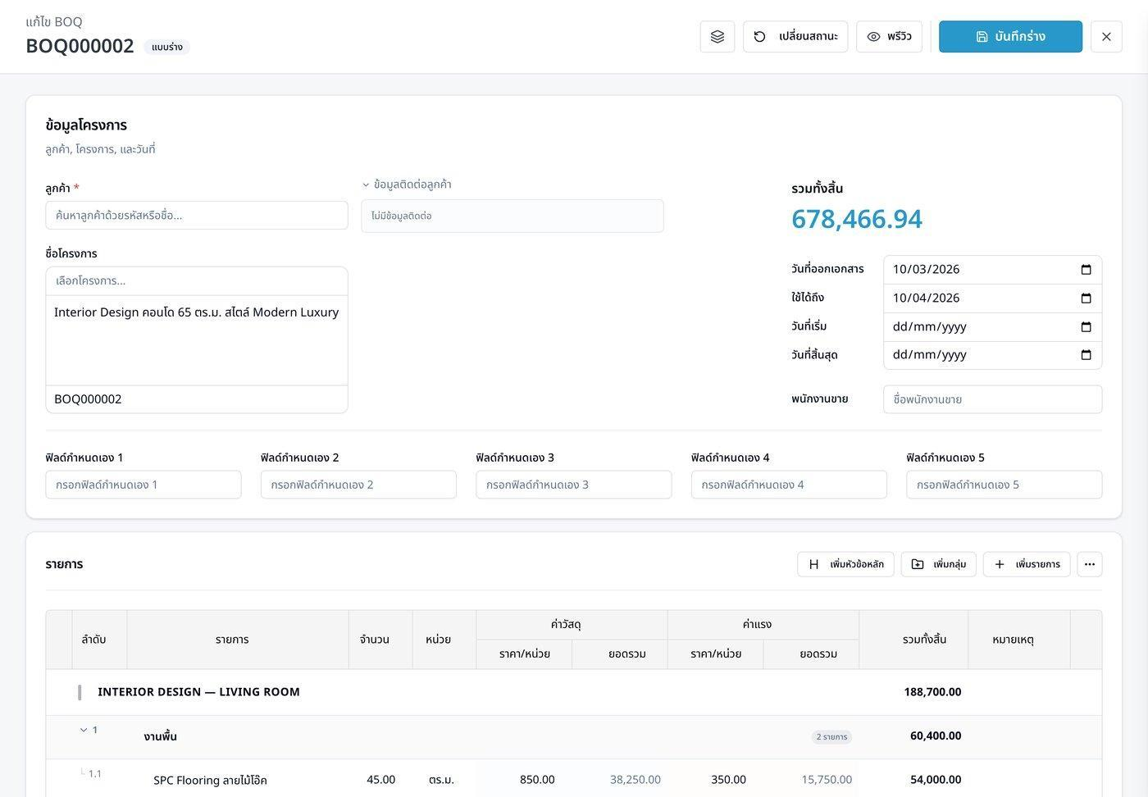Open the three-dot more options menu

(x=1090, y=564)
